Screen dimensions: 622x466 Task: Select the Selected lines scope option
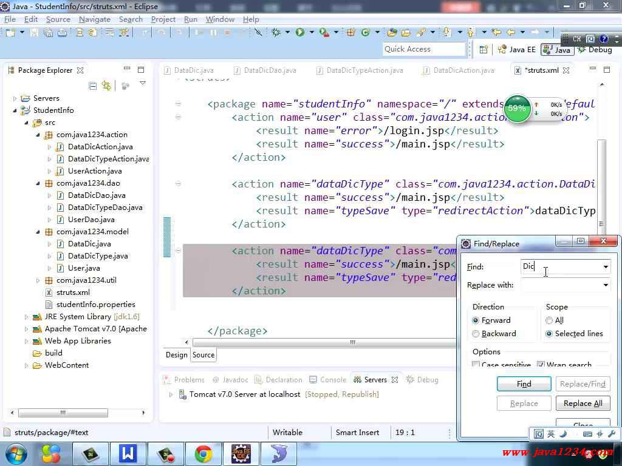point(549,334)
